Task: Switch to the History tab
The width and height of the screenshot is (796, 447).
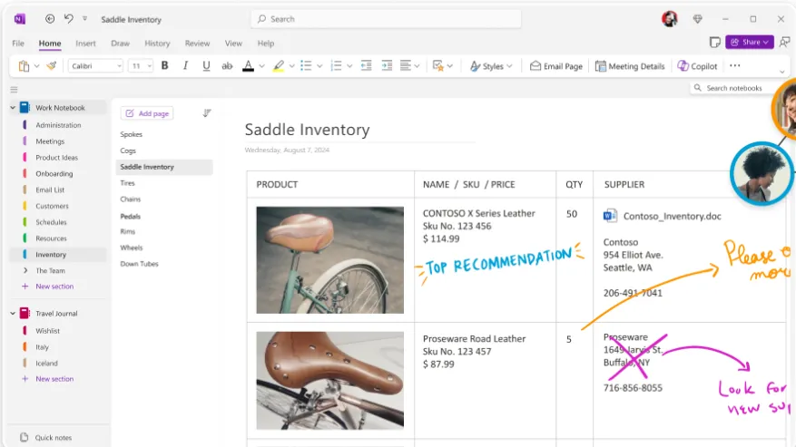Action: (157, 44)
